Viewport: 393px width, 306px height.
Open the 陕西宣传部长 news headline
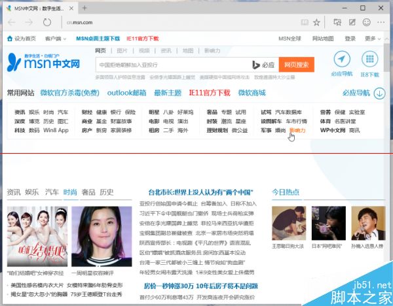coord(195,243)
